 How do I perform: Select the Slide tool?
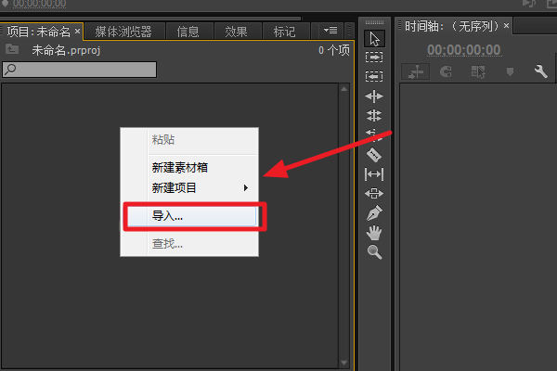tap(374, 194)
